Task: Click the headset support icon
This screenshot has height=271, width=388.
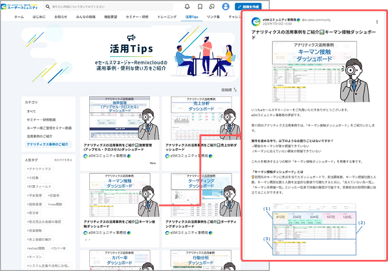Action: point(212,6)
